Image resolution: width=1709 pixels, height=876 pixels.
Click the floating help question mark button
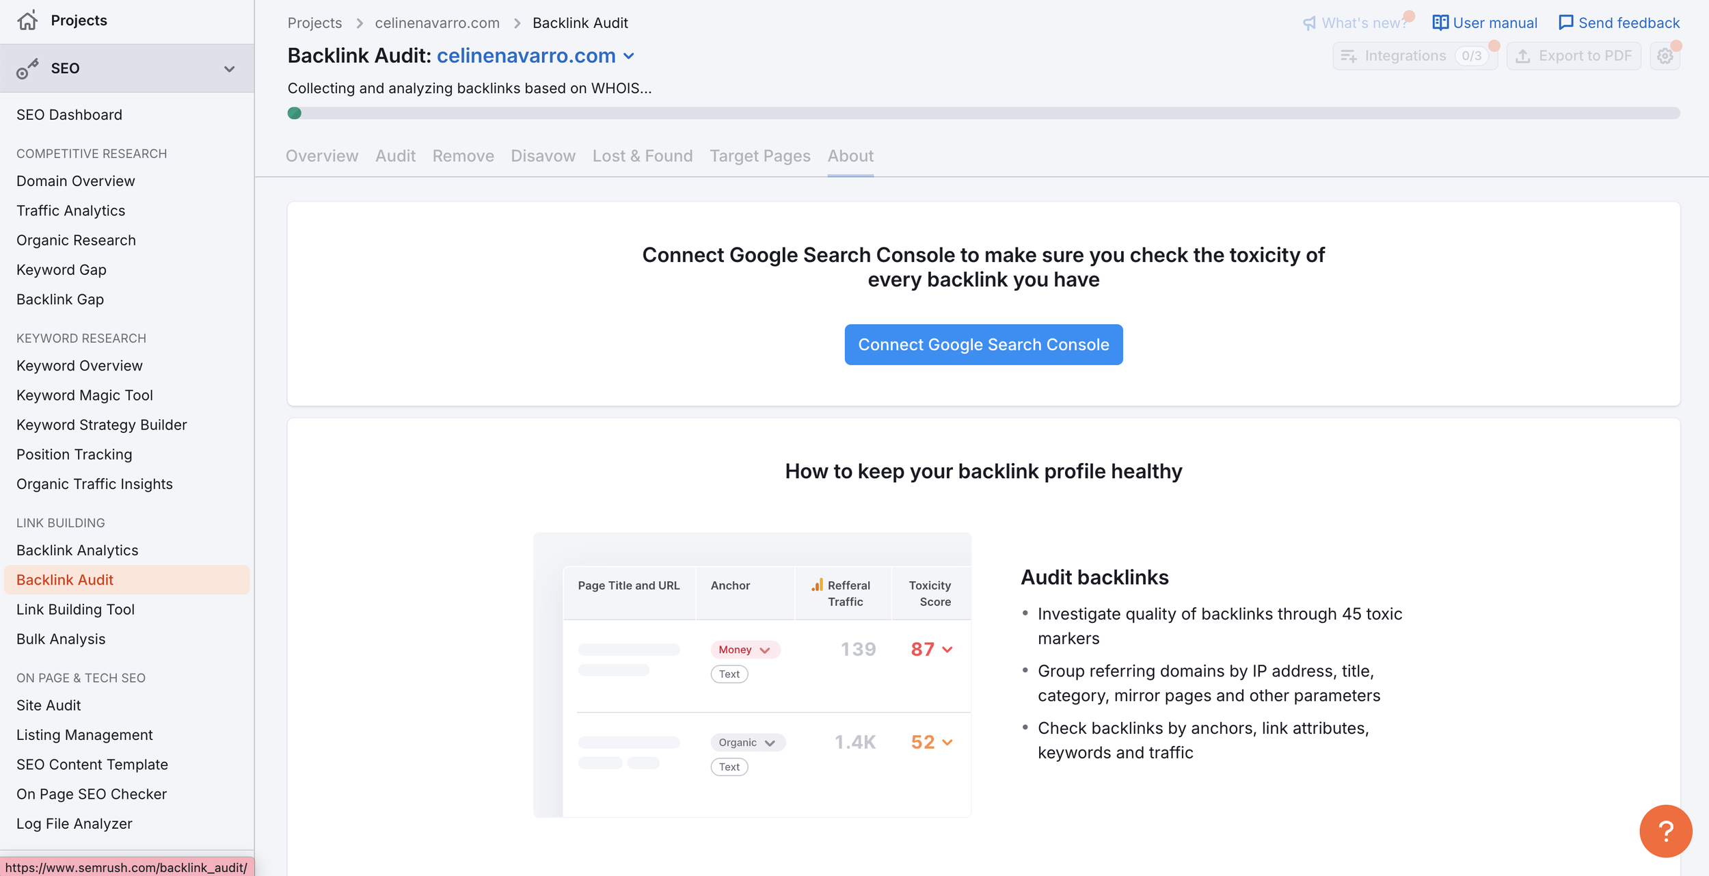click(x=1665, y=831)
